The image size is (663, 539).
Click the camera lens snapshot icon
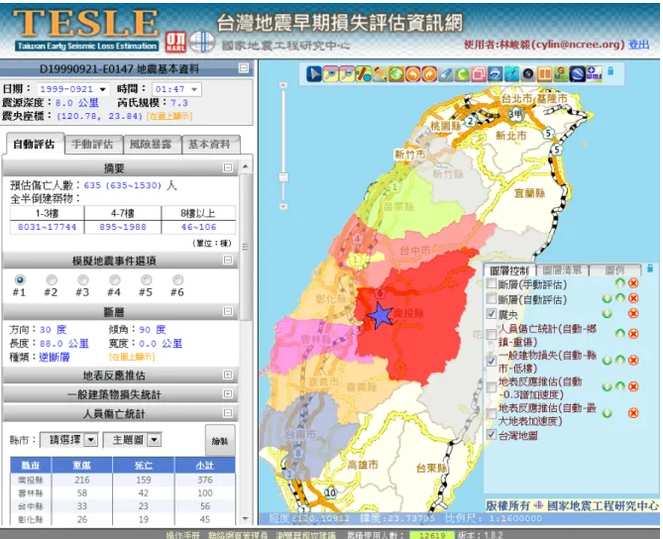click(x=528, y=74)
